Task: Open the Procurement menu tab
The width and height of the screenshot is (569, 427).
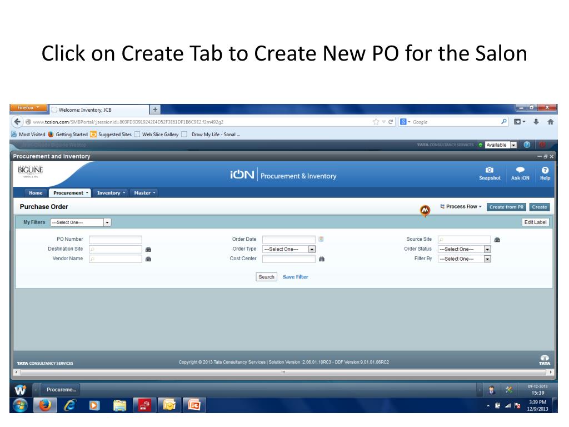Action: [x=71, y=193]
